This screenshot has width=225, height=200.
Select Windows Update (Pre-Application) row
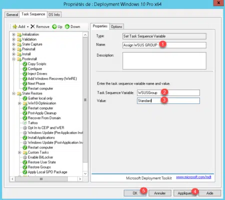(x=55, y=132)
